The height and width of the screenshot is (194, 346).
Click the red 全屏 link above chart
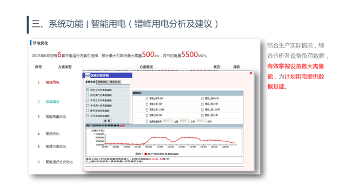click(x=122, y=126)
